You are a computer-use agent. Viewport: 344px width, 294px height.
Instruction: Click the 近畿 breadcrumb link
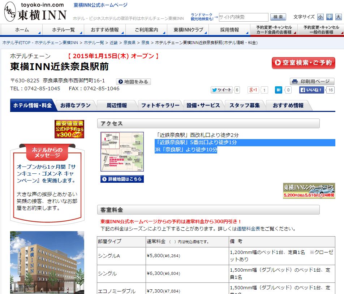click(113, 43)
